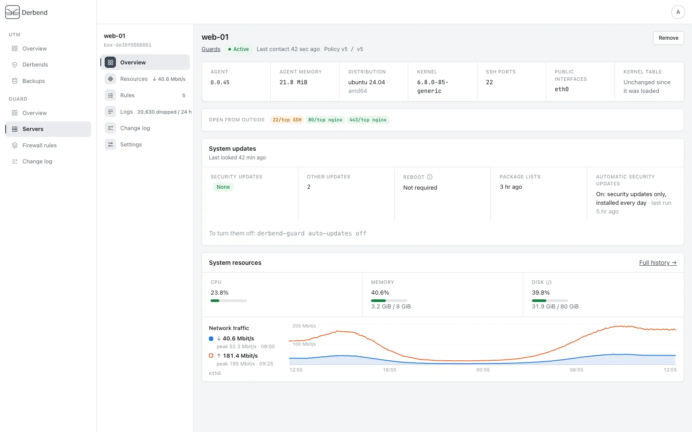The image size is (692, 432).
Task: Open the Logs tab
Action: tap(145, 111)
